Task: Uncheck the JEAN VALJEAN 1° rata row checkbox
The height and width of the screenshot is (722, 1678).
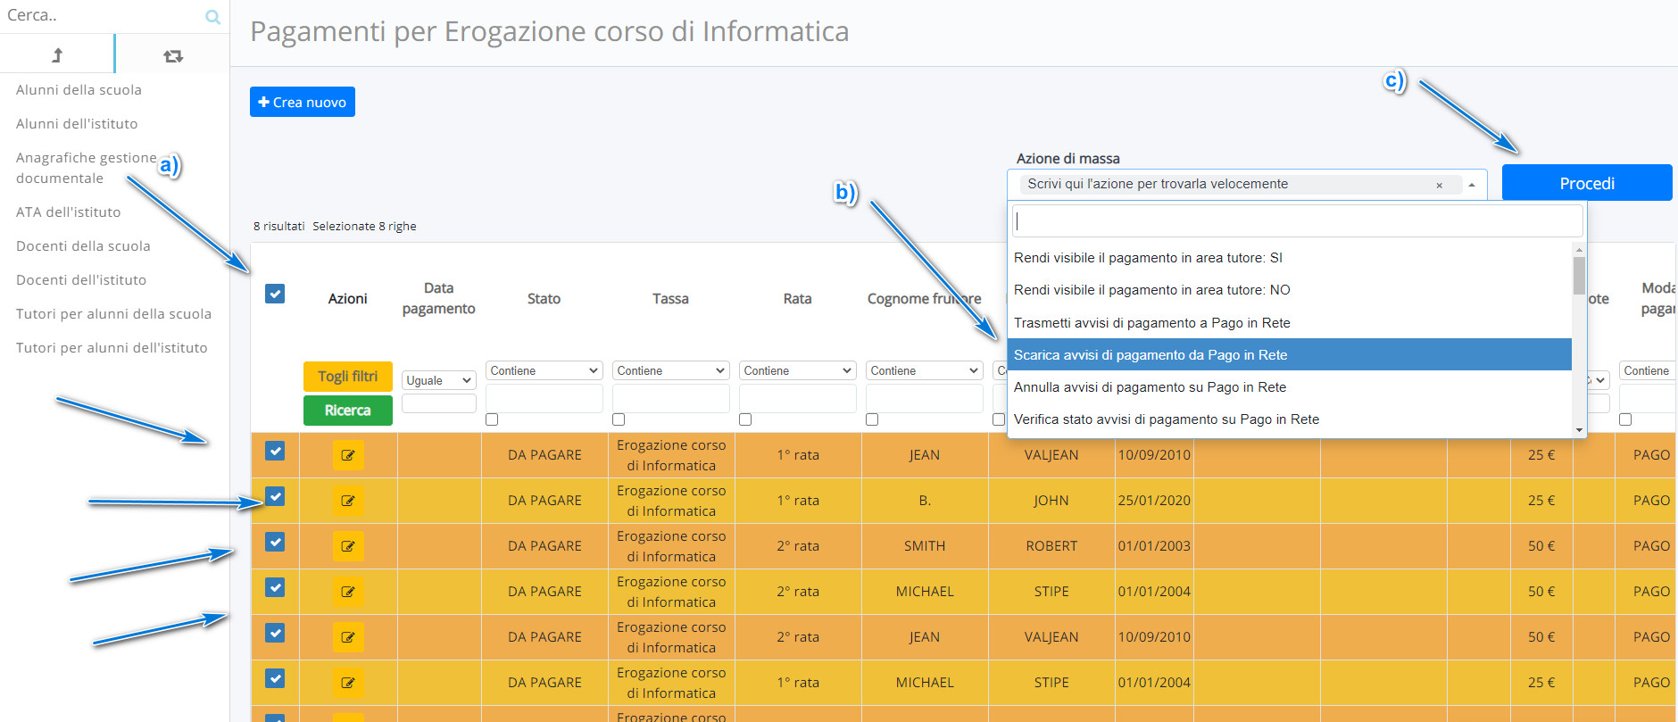Action: pos(275,451)
